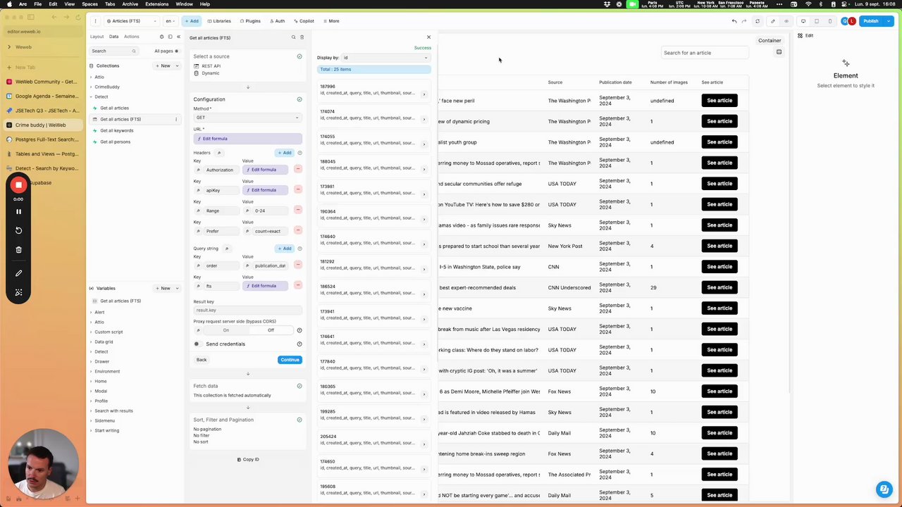Select the Get all persons collection
This screenshot has height=507, width=902.
(x=115, y=142)
